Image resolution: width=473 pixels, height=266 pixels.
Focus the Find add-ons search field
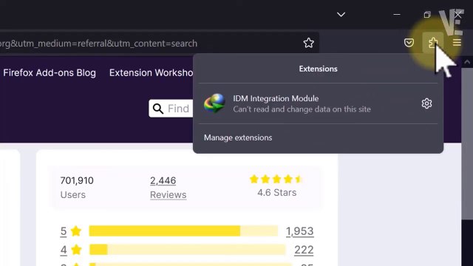click(171, 109)
